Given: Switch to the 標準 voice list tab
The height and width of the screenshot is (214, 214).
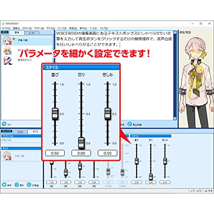Looking at the screenshot, I should click(x=17, y=33).
